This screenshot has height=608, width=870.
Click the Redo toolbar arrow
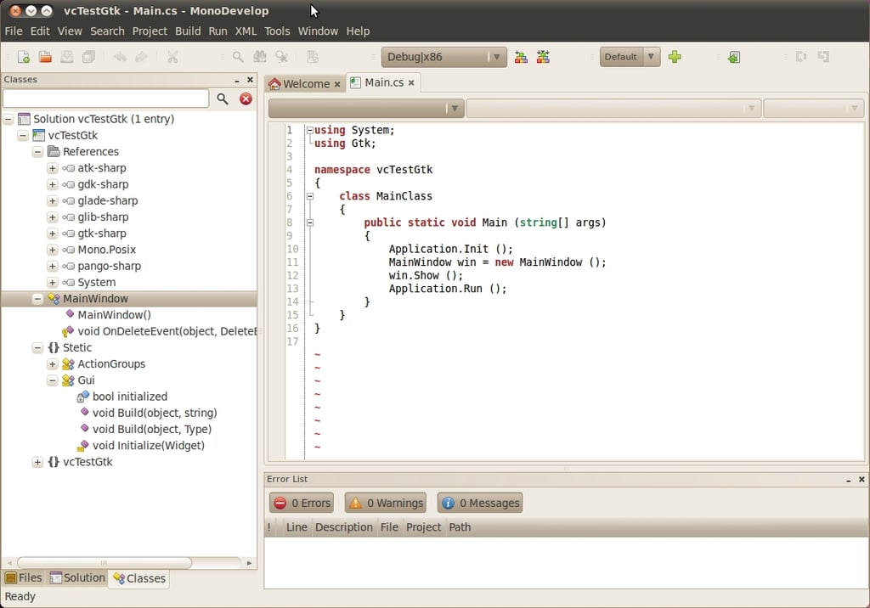142,57
